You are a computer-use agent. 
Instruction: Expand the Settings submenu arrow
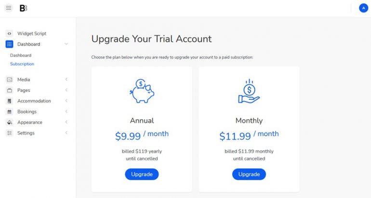[x=66, y=133]
